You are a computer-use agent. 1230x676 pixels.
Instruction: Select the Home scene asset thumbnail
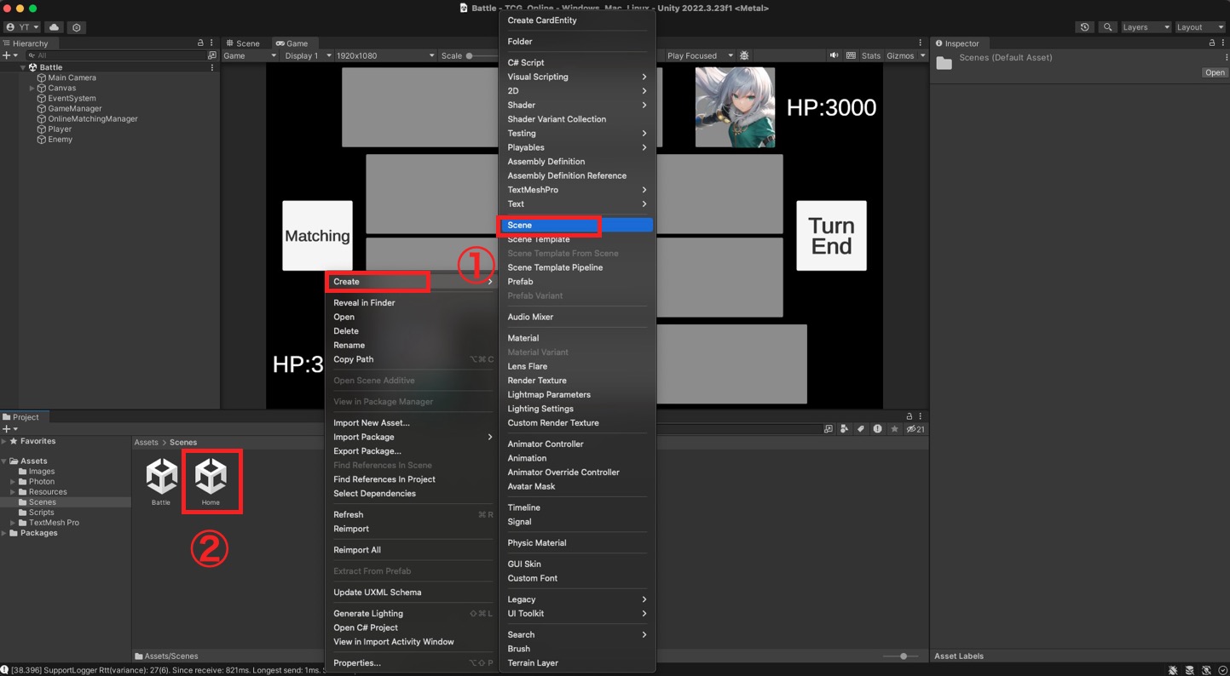211,478
